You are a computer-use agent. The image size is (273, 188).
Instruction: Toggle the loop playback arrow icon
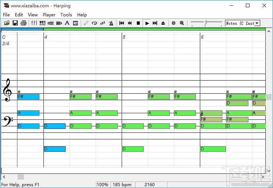coord(94,23)
